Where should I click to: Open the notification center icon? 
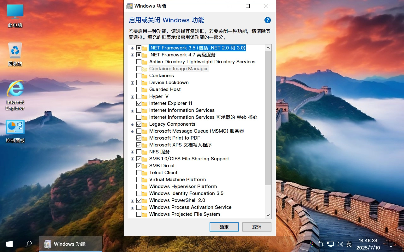(x=391, y=244)
